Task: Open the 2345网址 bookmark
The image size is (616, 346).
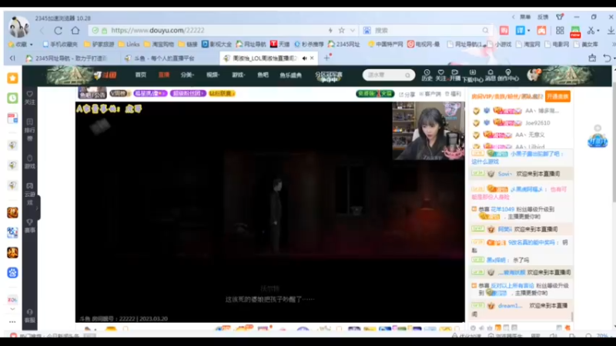Action: [x=343, y=45]
